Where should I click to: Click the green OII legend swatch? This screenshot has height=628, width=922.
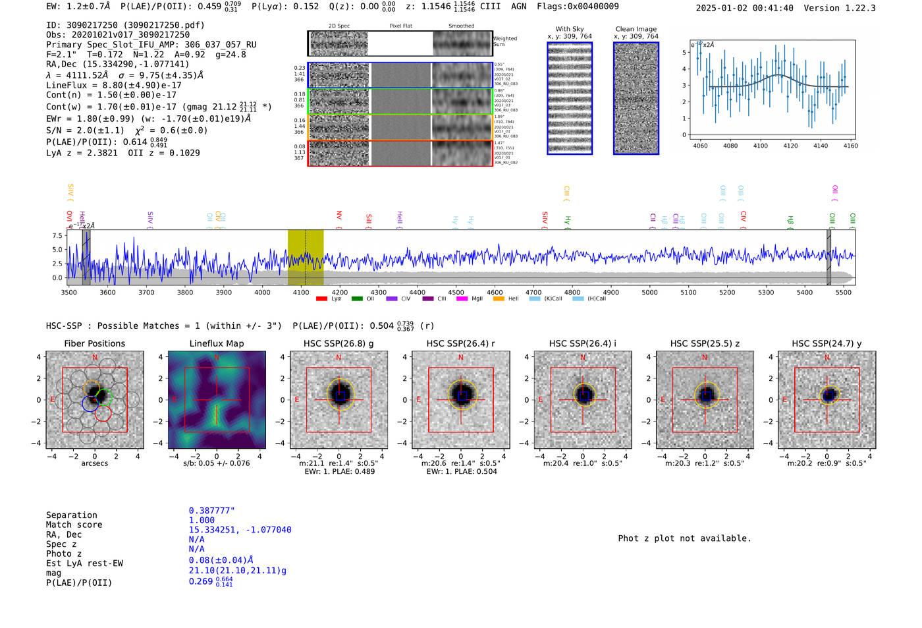(357, 299)
